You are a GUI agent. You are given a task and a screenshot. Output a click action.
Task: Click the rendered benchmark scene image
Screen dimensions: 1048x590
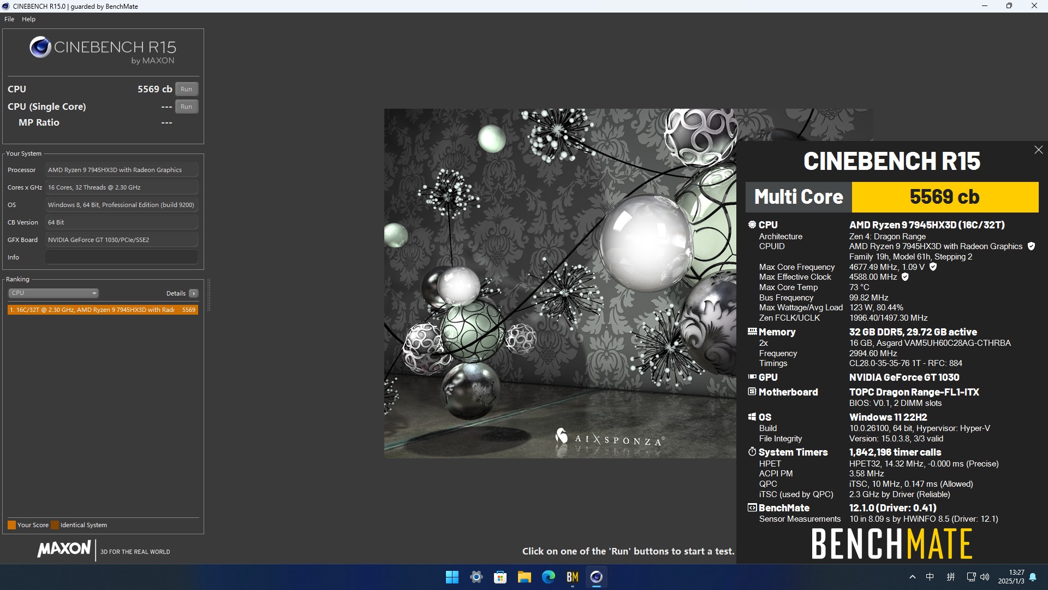(x=560, y=283)
